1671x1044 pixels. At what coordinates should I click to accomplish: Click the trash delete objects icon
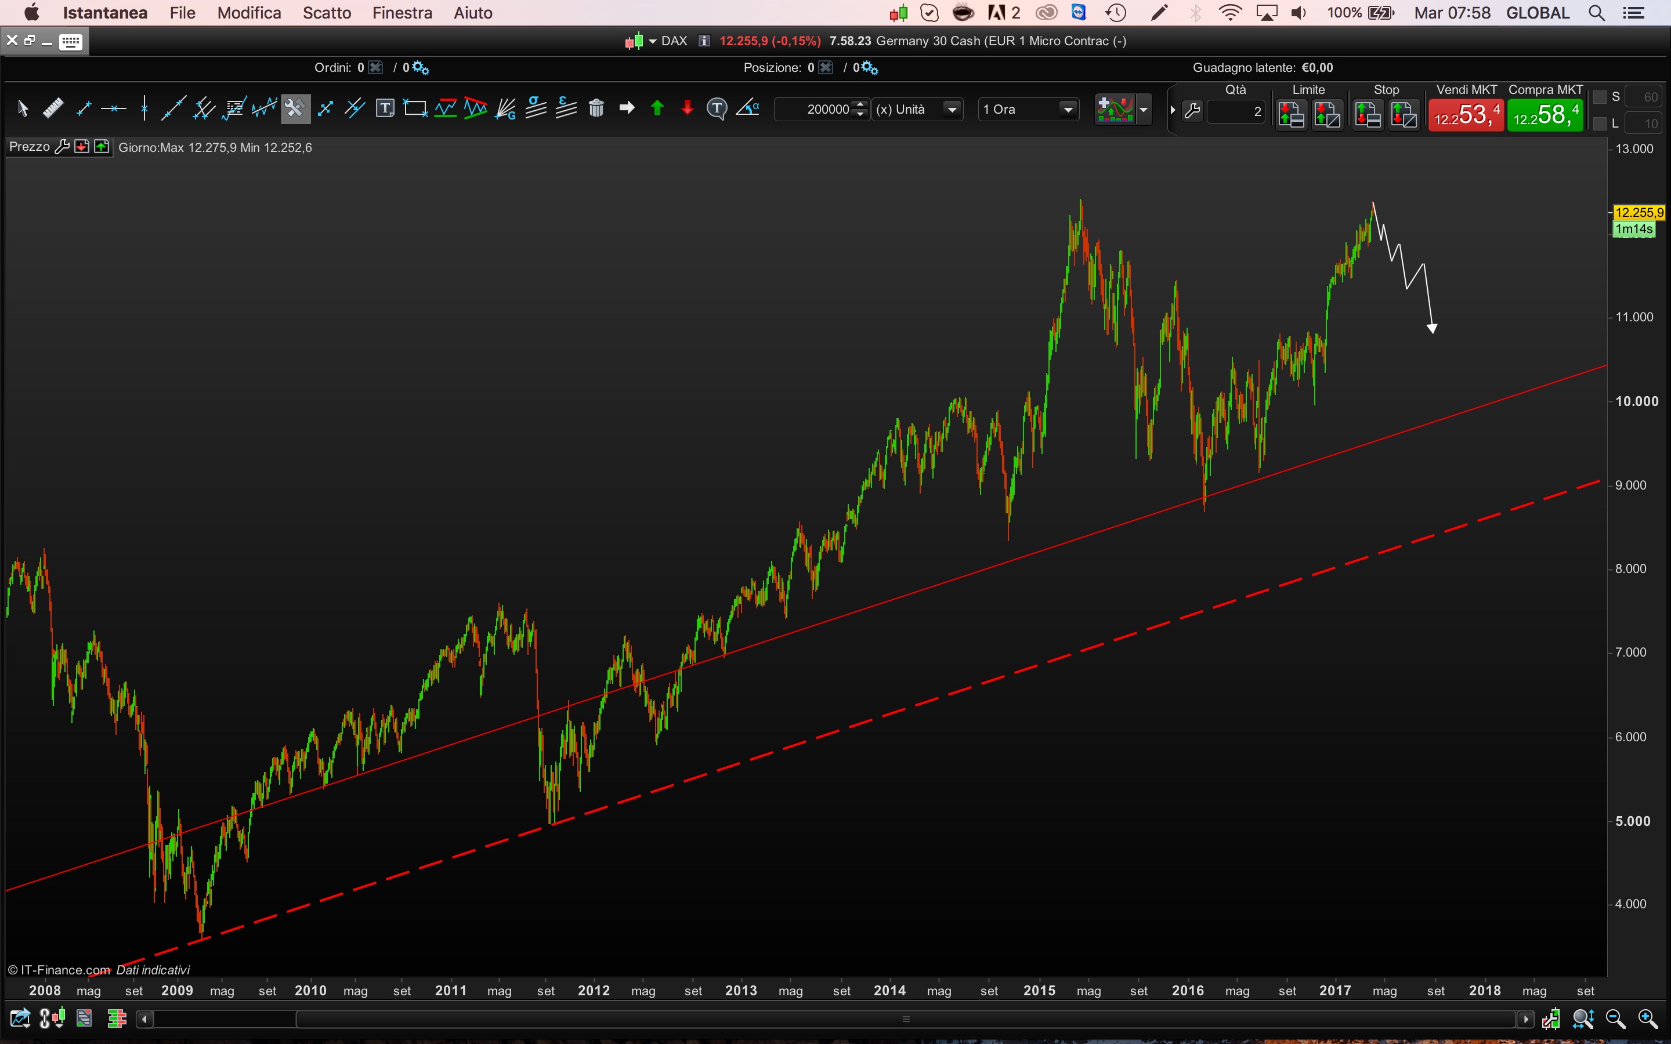[596, 108]
